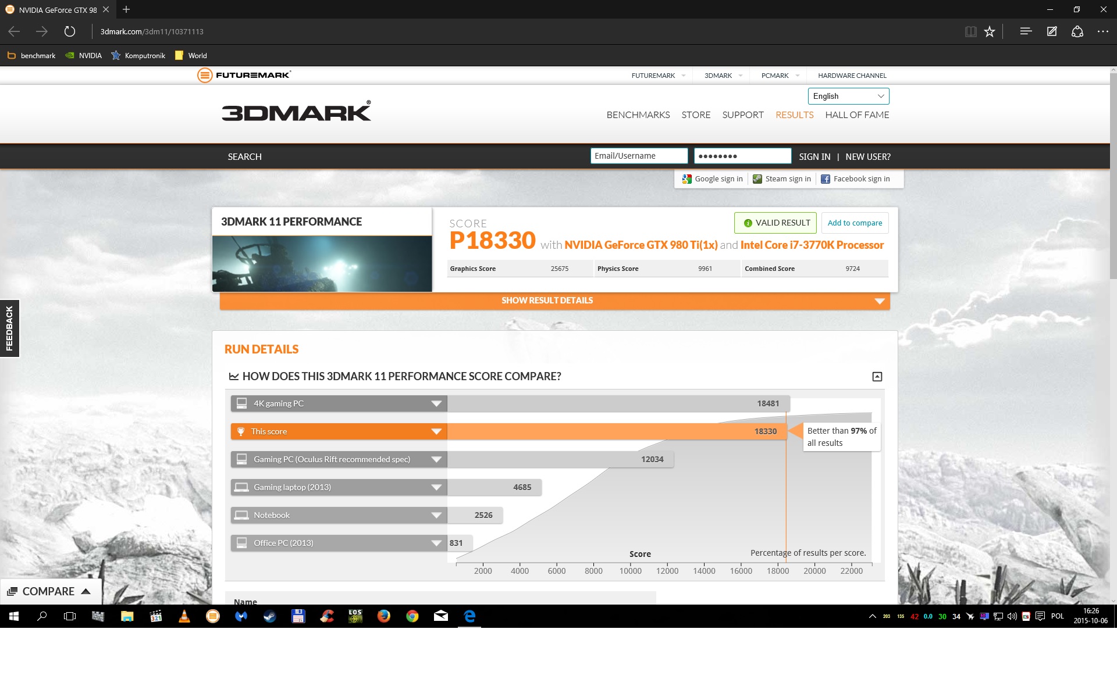Open Edge More actions ellipsis menu
The image size is (1117, 679).
[1103, 31]
